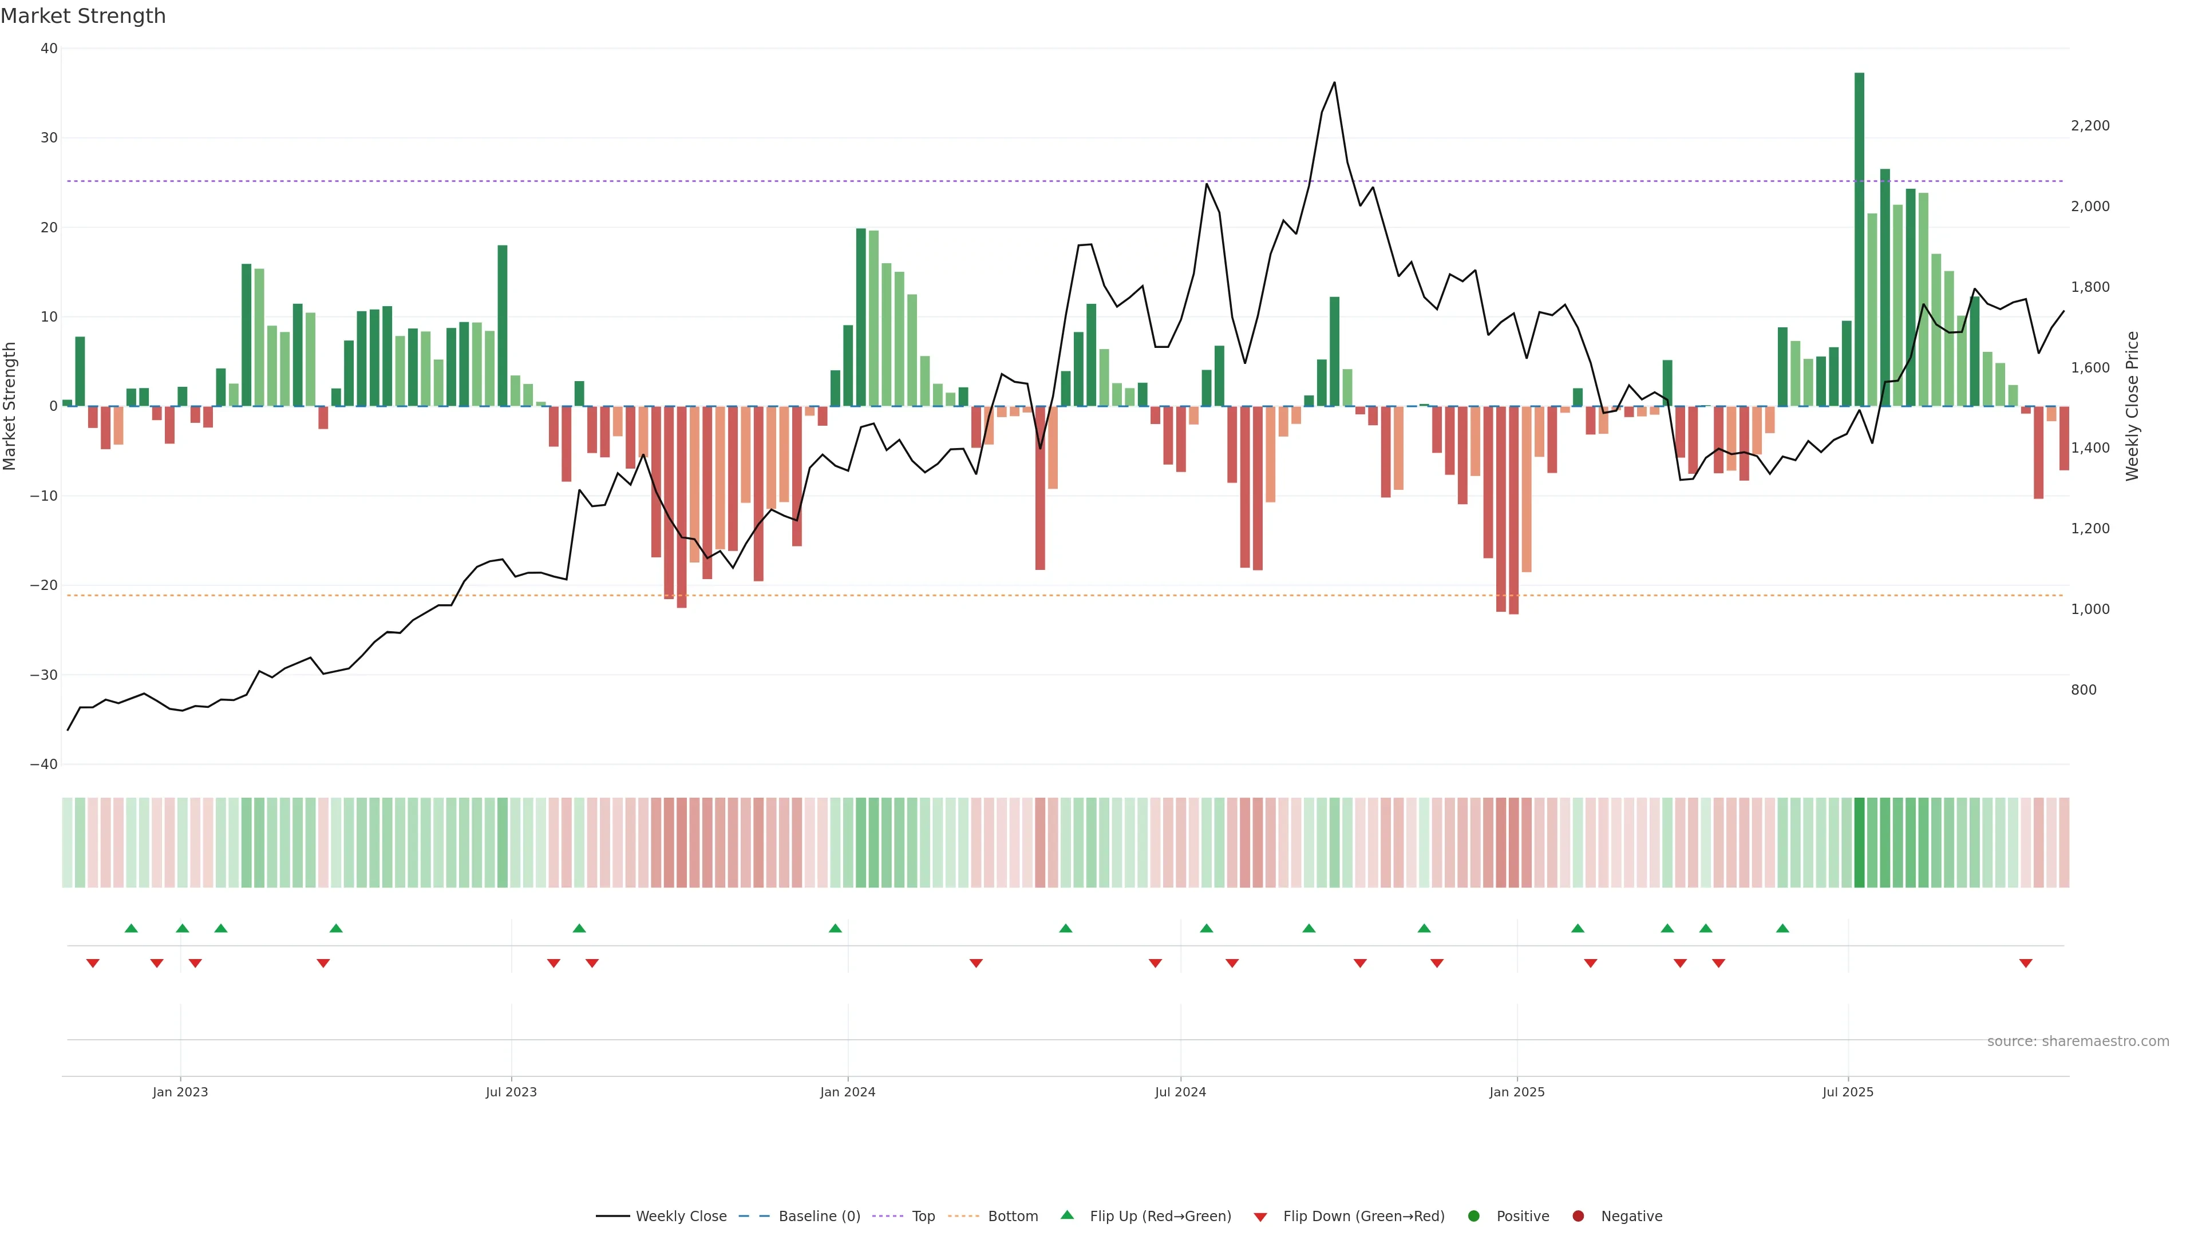Screen dimensions: 2198x1236
Task: Click the last red flip-down marker
Action: click(2026, 963)
